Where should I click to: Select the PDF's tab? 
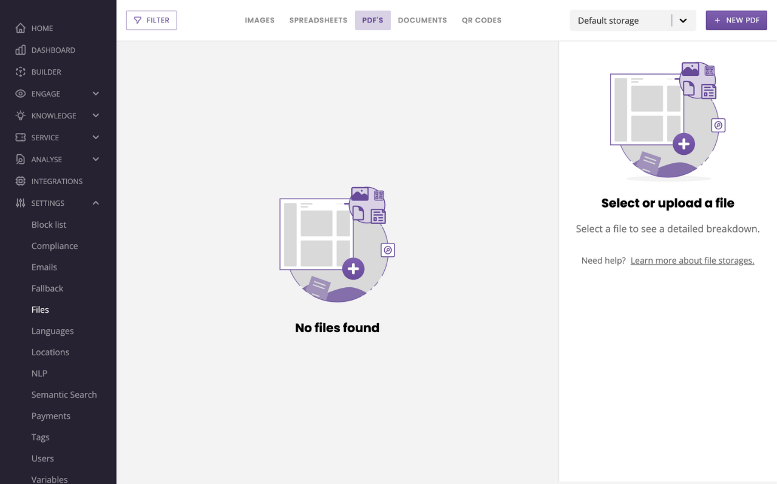tap(373, 20)
